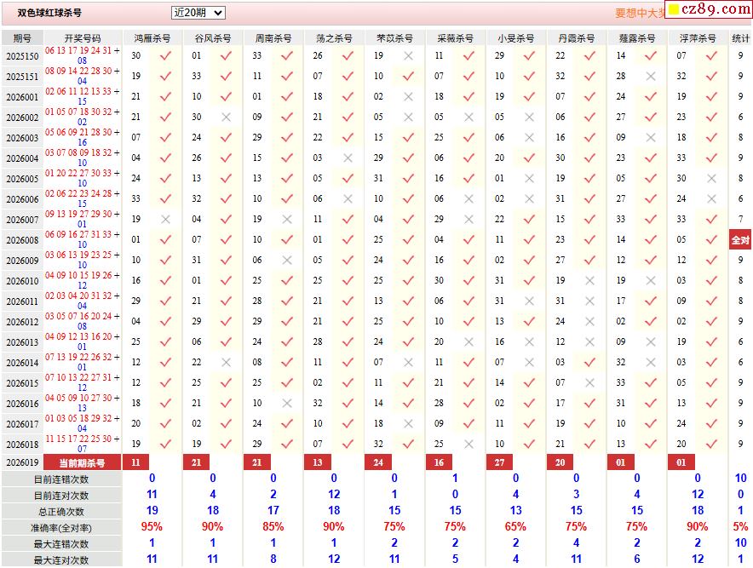The image size is (753, 568).
Task: Click the cz89.com site logo
Action: click(707, 9)
